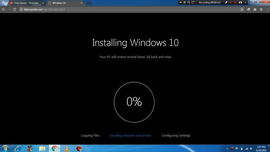Close the Windows 10 tab

pos(81,3)
